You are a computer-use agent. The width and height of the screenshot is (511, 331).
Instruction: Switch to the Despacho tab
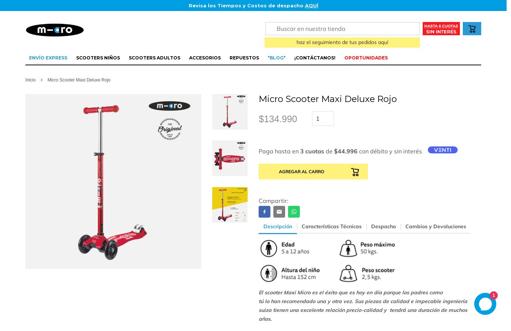pos(383,226)
